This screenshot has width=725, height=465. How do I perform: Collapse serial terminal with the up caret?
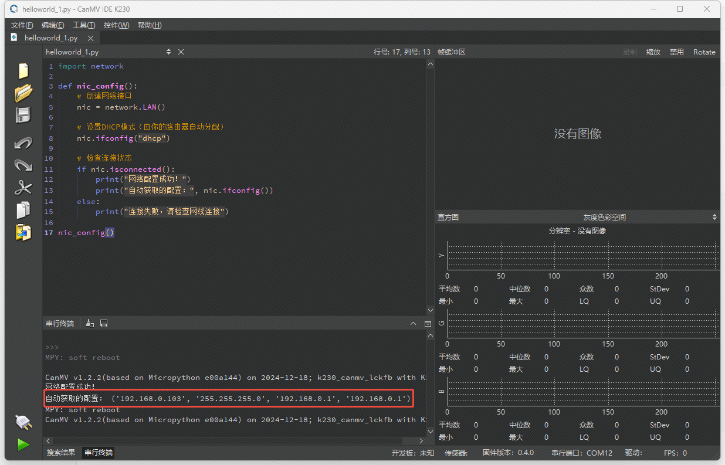412,323
